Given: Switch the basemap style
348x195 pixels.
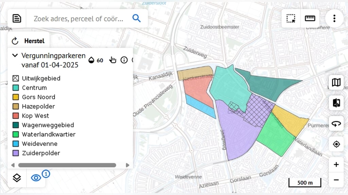Looking at the screenshot, I should click(x=336, y=82).
